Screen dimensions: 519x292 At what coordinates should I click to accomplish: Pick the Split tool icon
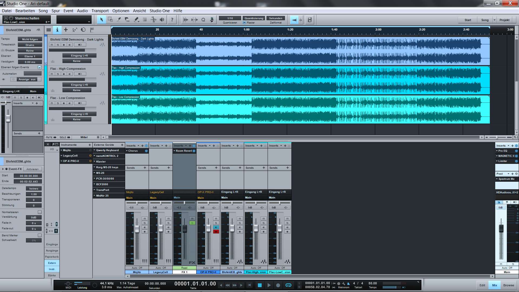(x=119, y=19)
